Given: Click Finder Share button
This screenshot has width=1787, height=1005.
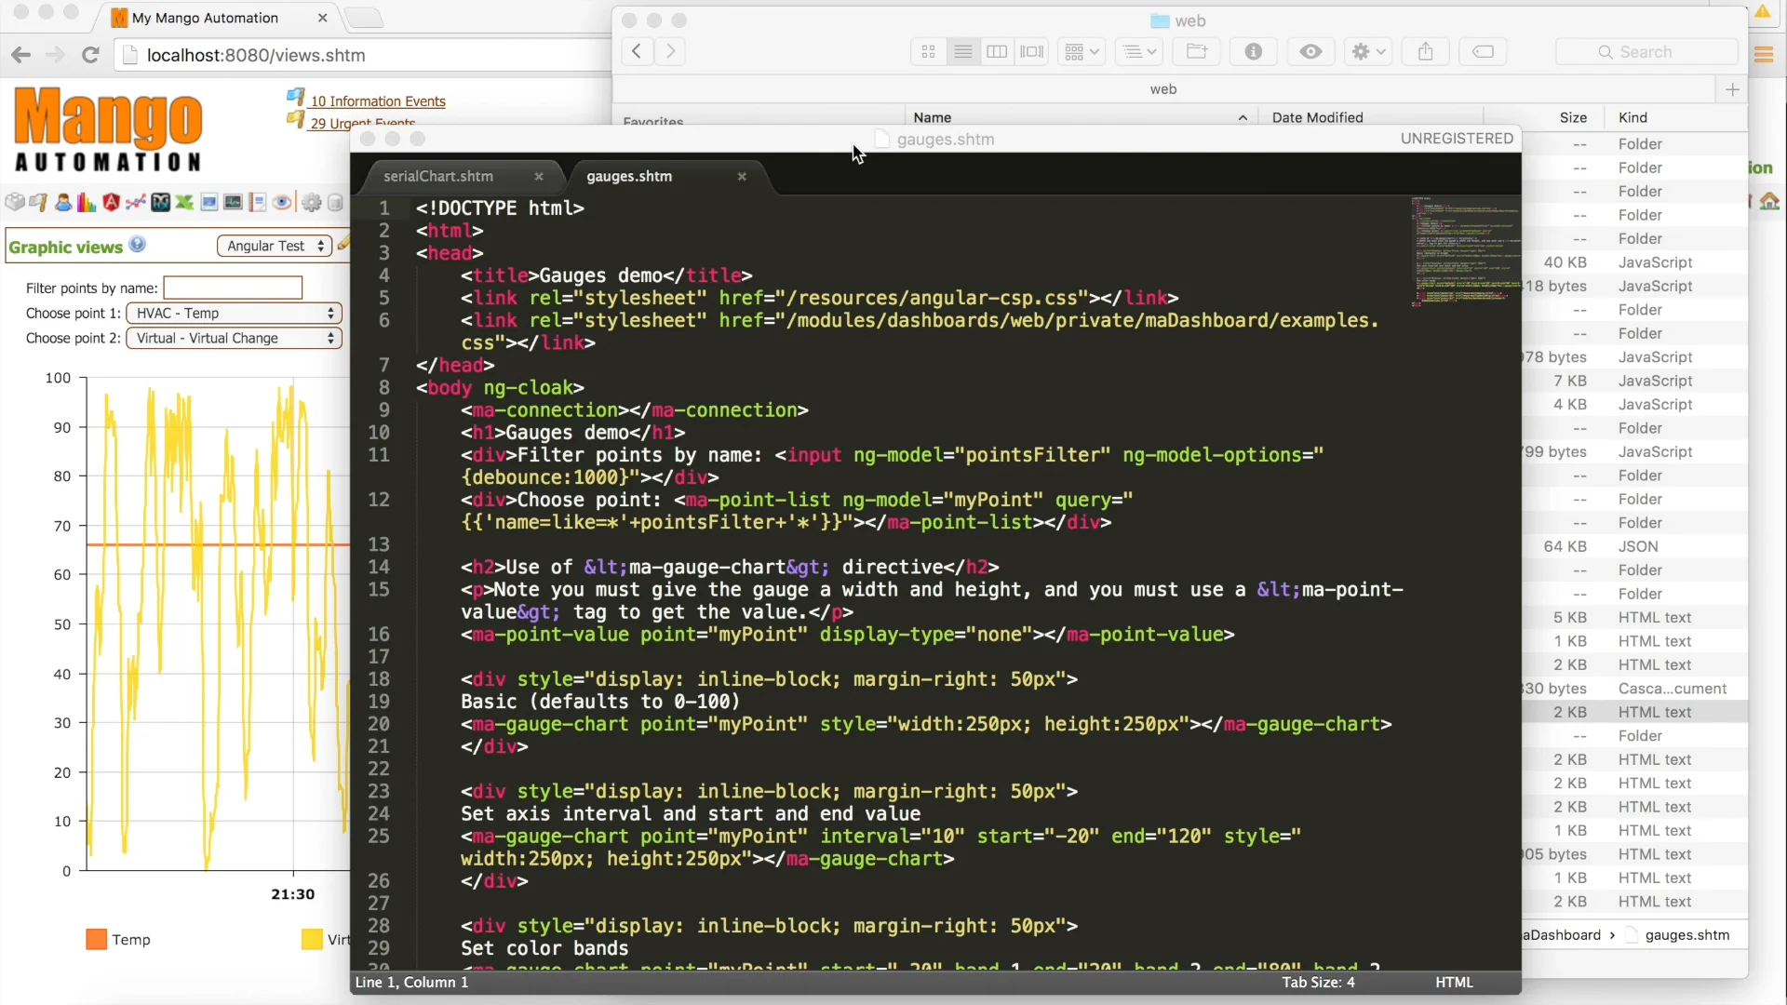Looking at the screenshot, I should (1425, 52).
